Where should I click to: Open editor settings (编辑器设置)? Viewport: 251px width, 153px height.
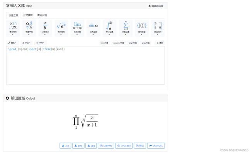156,6
